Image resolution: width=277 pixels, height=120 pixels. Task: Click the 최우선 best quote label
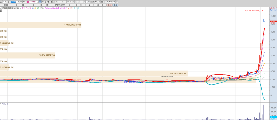[63, 5]
